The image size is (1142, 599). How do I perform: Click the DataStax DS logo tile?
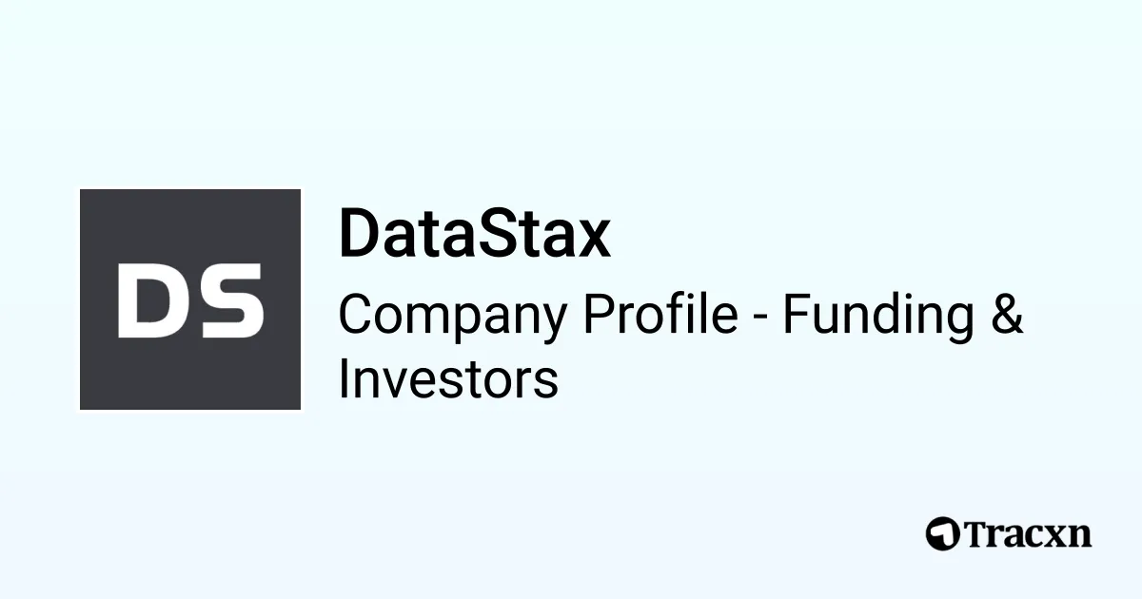coord(190,299)
